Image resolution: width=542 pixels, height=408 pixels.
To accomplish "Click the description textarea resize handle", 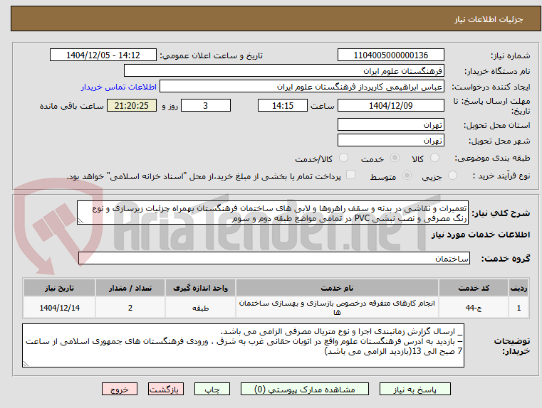I will point(80,221).
